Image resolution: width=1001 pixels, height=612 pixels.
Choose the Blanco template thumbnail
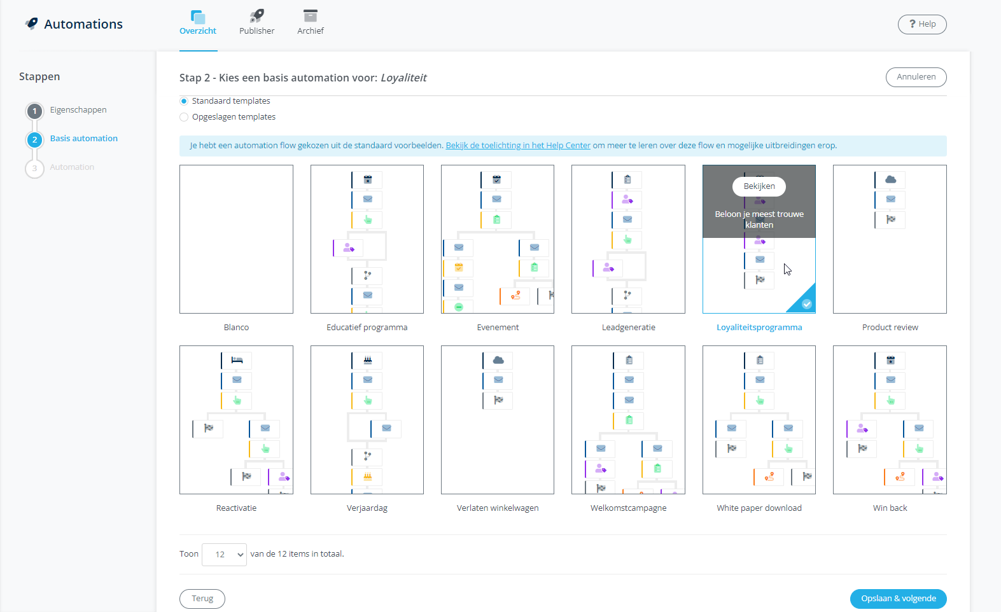click(236, 239)
